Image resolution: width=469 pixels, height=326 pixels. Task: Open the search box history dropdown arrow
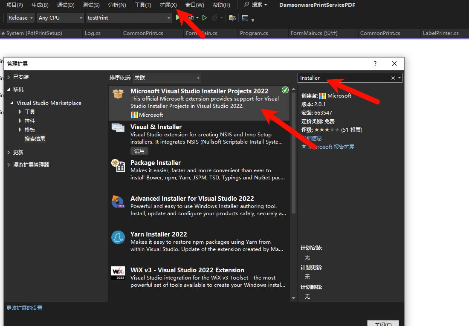[400, 78]
